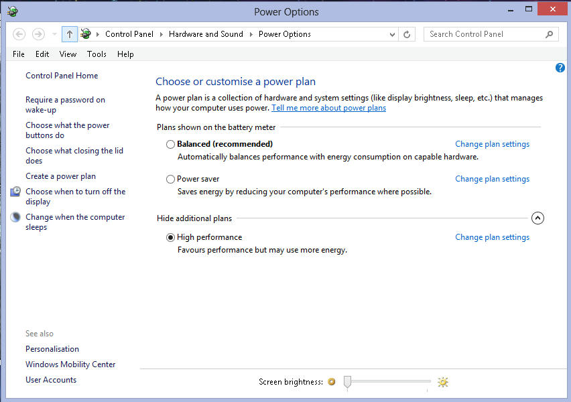Click the moon icon beside computer sleeps
Image resolution: width=571 pixels, height=402 pixels.
pyautogui.click(x=15, y=217)
